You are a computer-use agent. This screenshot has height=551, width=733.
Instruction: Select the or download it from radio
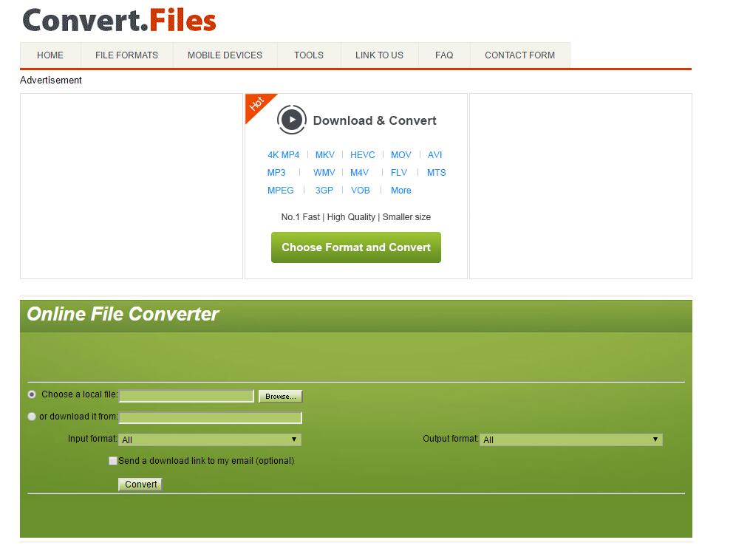[x=32, y=417]
